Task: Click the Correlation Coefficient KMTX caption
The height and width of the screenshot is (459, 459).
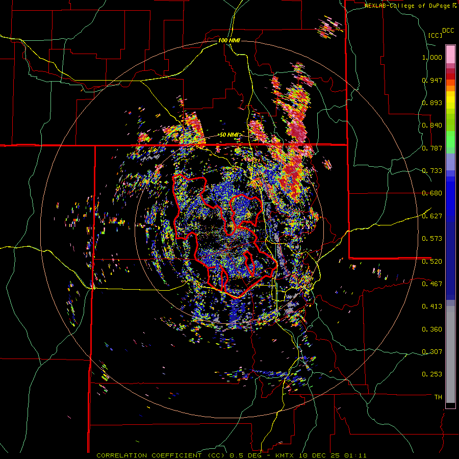Action: 231,455
